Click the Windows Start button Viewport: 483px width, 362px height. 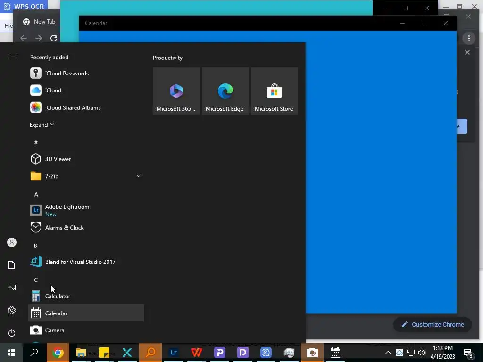(x=11, y=353)
